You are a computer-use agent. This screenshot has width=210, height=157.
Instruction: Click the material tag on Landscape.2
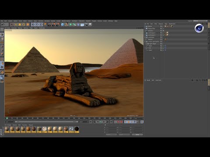point(167,35)
